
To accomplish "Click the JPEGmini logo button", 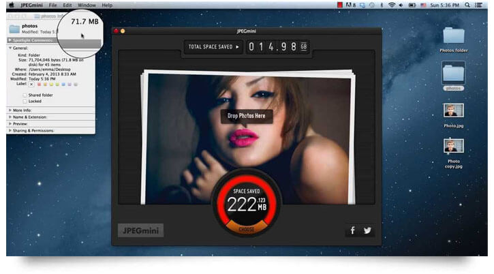I will coord(141,230).
